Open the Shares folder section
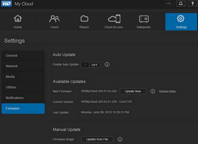198x144 pixels. click(x=84, y=22)
